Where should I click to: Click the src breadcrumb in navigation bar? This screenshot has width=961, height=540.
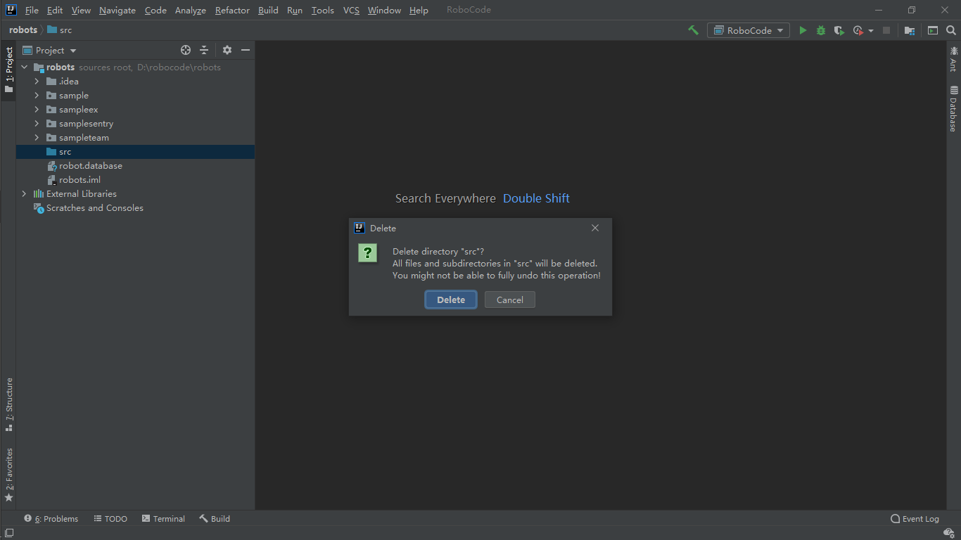[x=60, y=30]
